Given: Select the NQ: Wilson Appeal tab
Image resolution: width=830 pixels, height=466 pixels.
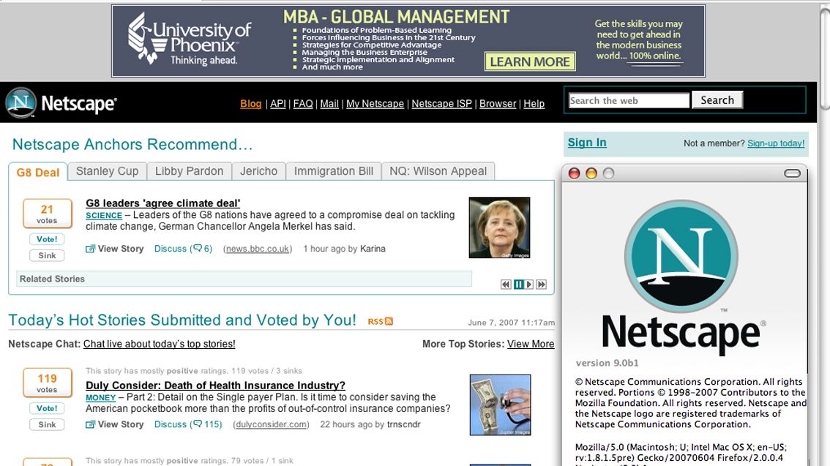Looking at the screenshot, I should pos(438,171).
